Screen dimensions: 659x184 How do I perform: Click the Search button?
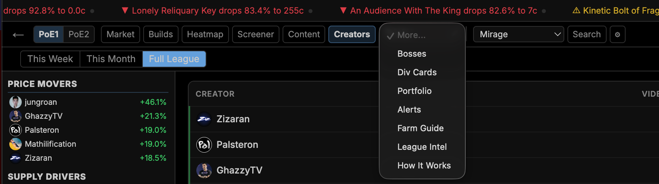pos(586,35)
